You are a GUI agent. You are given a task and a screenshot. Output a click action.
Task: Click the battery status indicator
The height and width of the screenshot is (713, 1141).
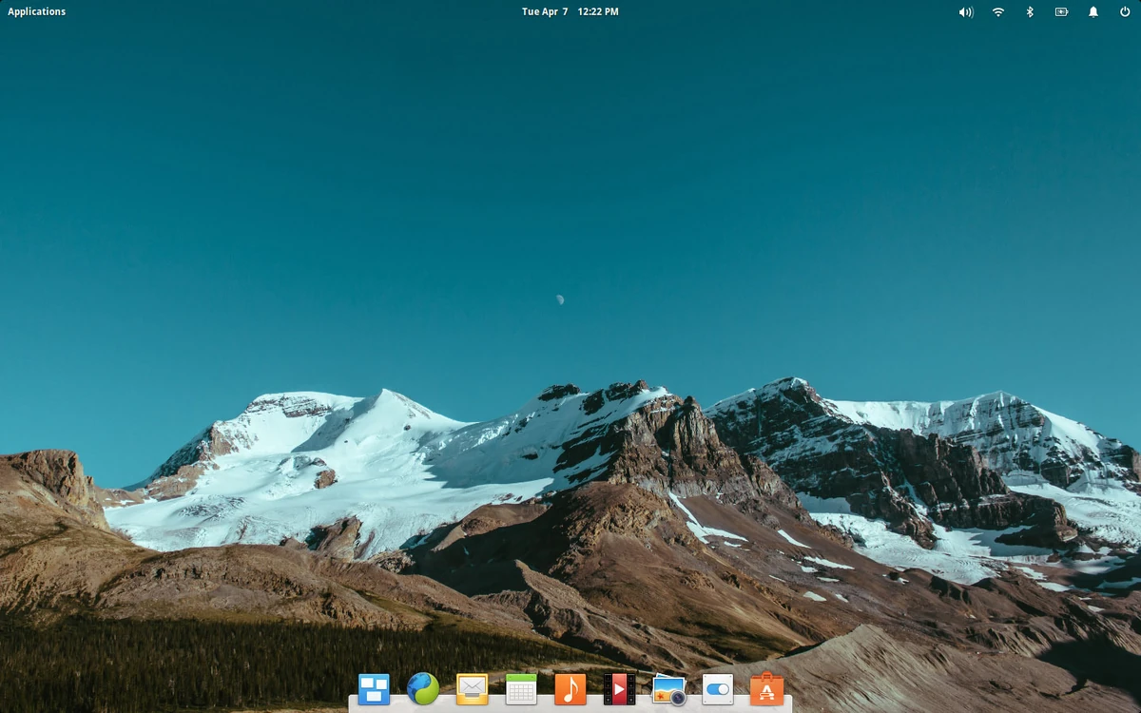[x=1062, y=11]
